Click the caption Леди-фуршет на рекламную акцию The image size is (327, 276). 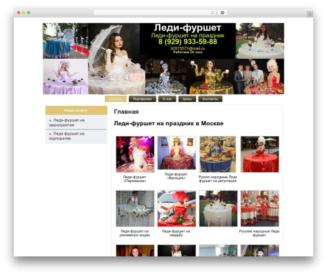pos(135,233)
